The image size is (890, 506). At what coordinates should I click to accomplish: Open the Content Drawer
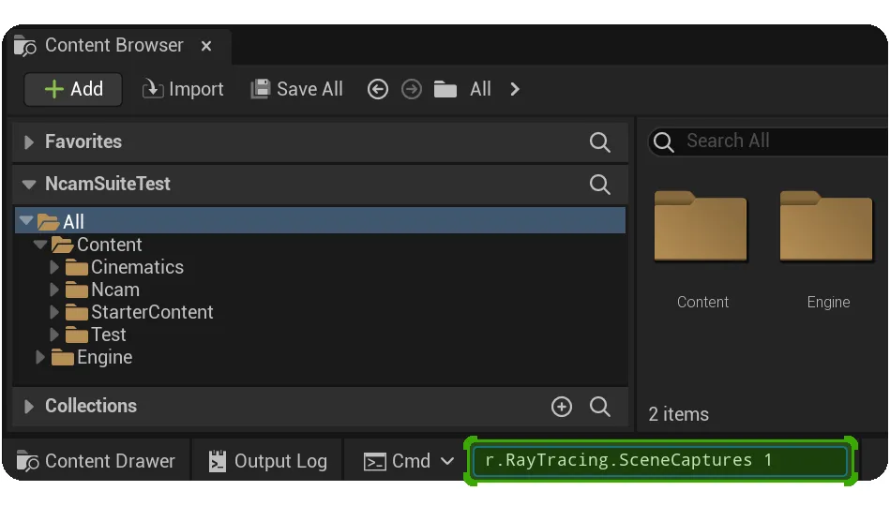[x=96, y=461]
